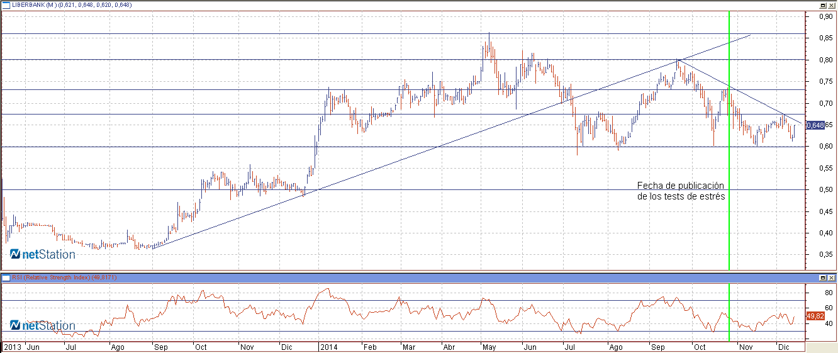
Task: Click the 0,75 price axis label
Action: [x=826, y=82]
